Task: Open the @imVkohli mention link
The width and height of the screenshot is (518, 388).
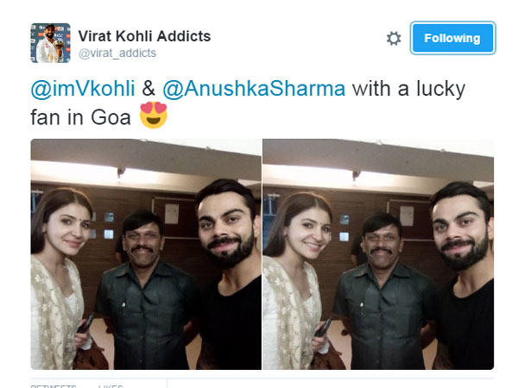Action: point(83,89)
